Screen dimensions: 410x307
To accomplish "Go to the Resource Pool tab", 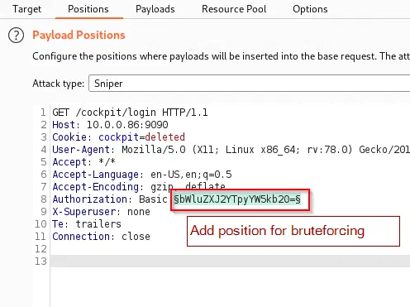I will 234,9.
